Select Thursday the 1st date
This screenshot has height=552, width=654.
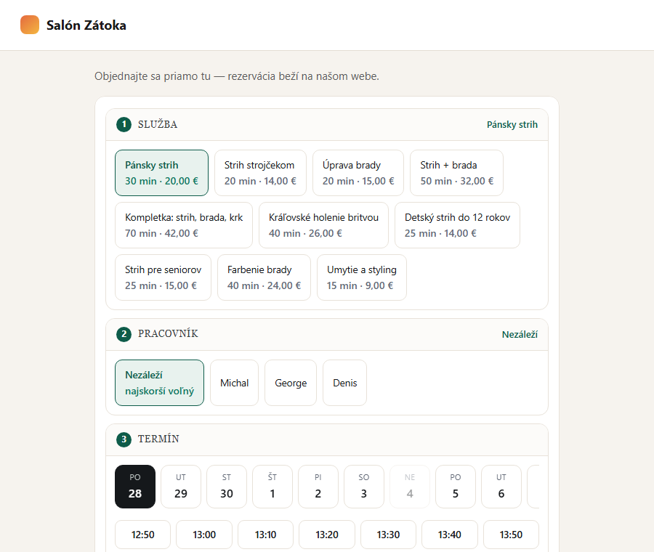coord(272,487)
